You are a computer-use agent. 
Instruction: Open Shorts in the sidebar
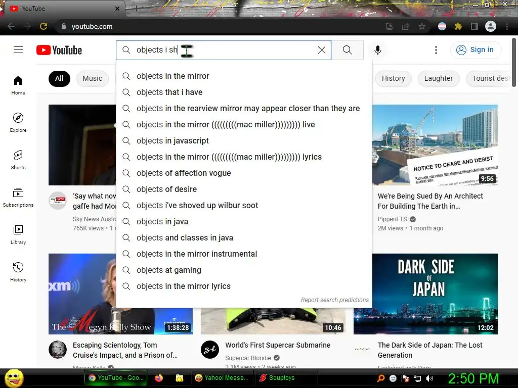18,160
